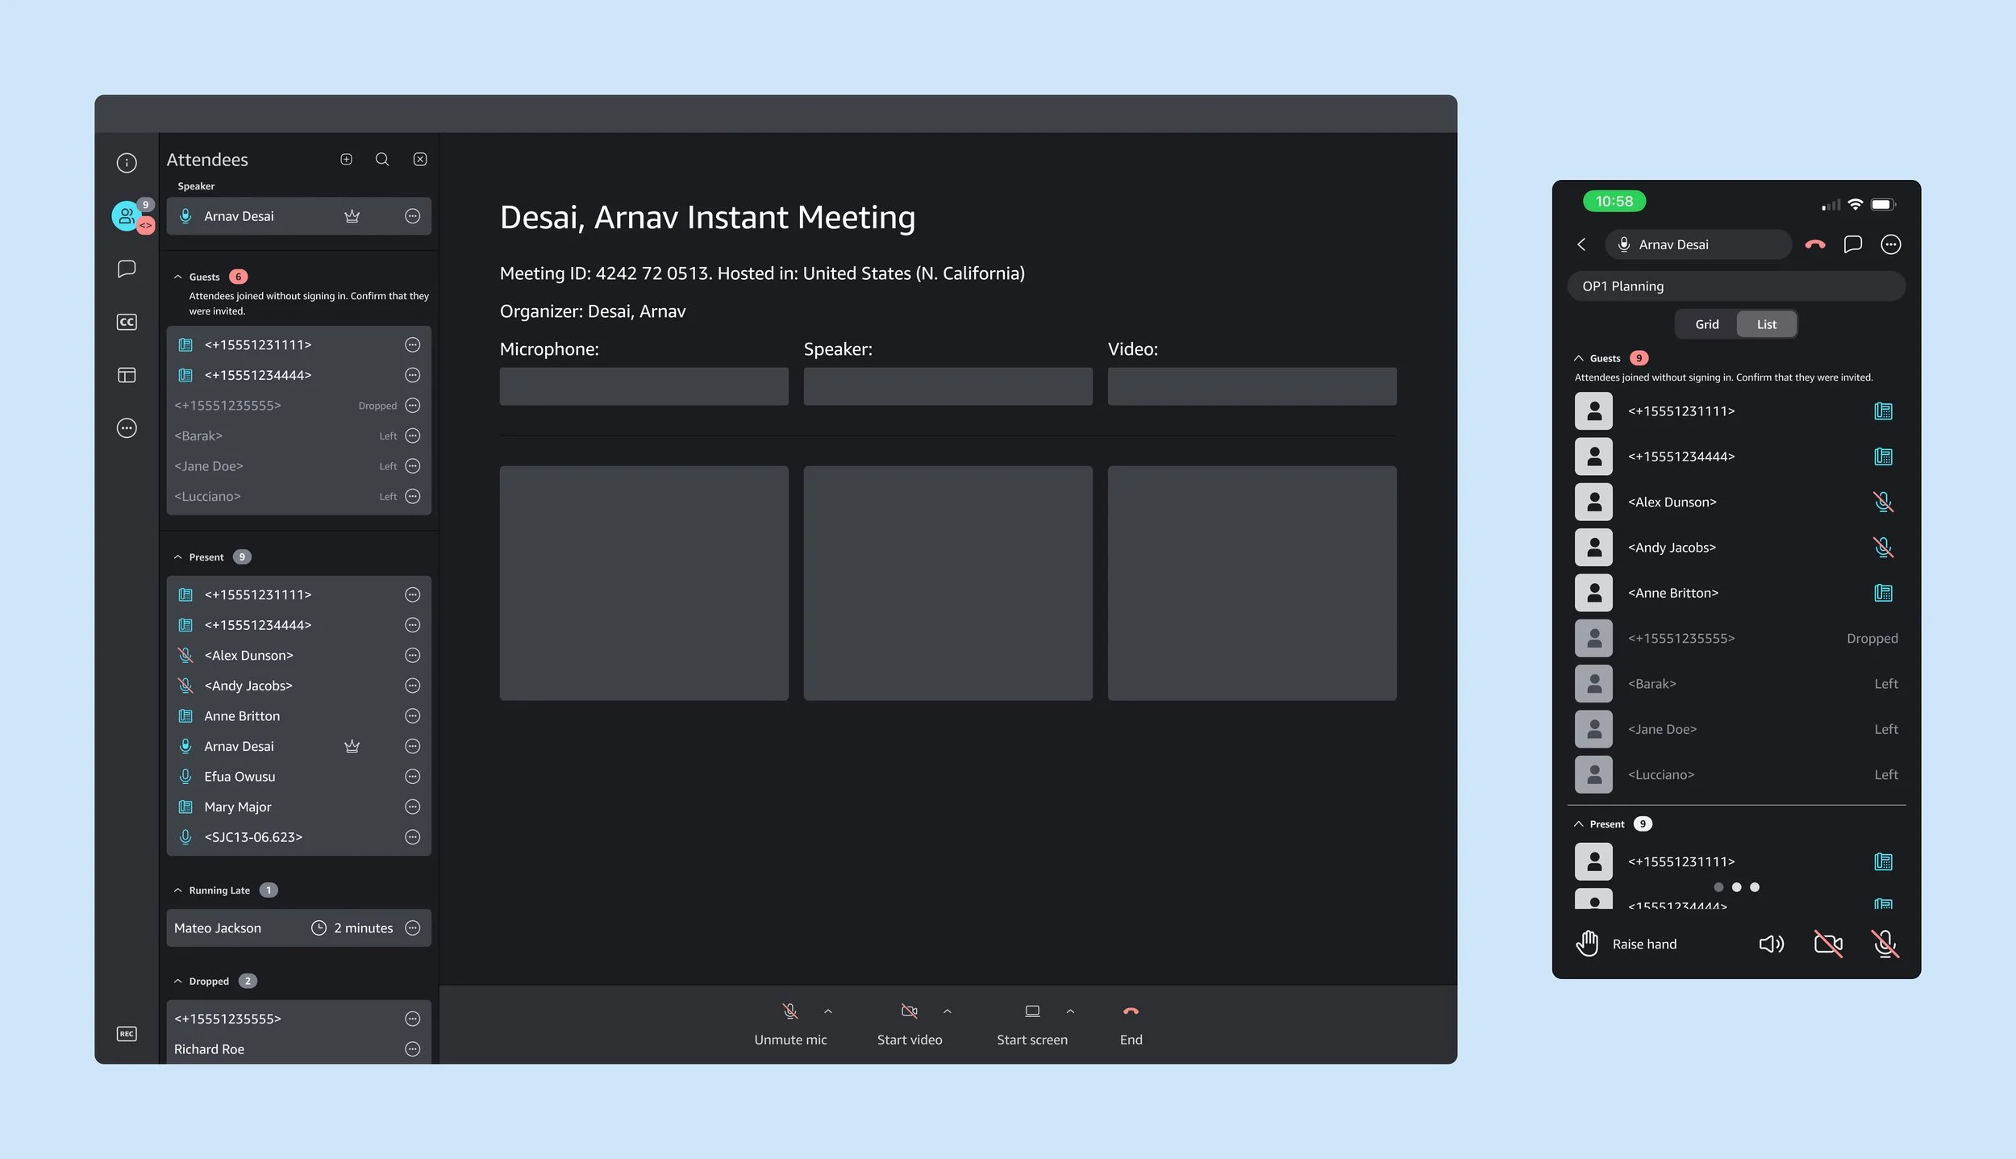The image size is (2016, 1159).
Task: Search attendees with magnifier icon
Action: pyautogui.click(x=382, y=160)
